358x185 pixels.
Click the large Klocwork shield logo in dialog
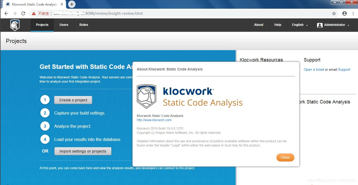pyautogui.click(x=147, y=97)
